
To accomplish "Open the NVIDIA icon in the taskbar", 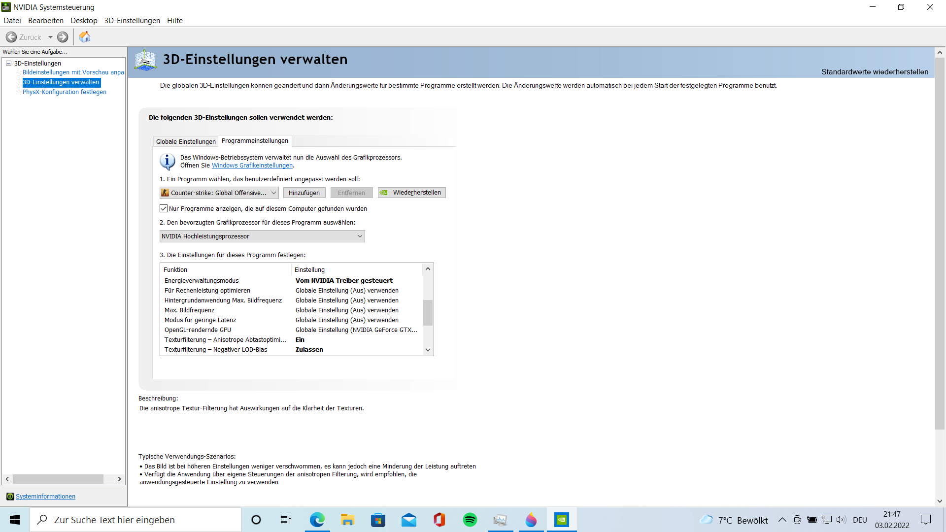I will (562, 520).
